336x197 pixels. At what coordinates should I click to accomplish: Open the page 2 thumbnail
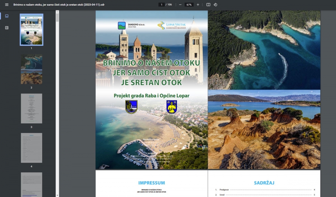[x=31, y=69]
